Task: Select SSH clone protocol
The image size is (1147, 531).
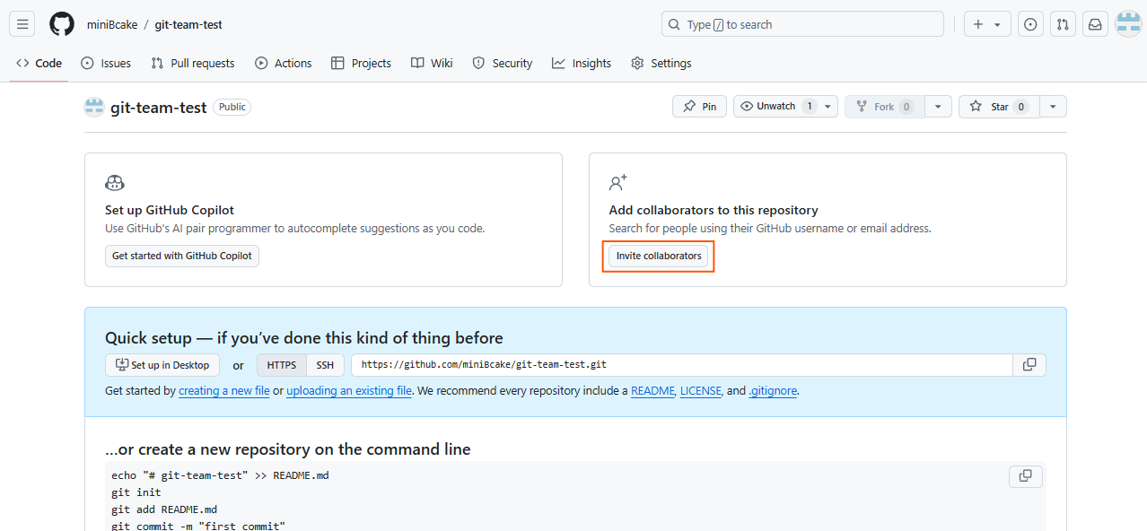Action: [x=325, y=365]
